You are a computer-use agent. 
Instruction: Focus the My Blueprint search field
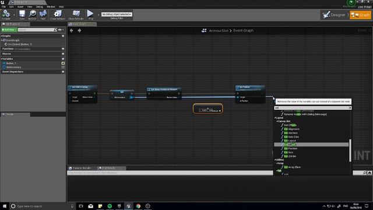[36, 30]
